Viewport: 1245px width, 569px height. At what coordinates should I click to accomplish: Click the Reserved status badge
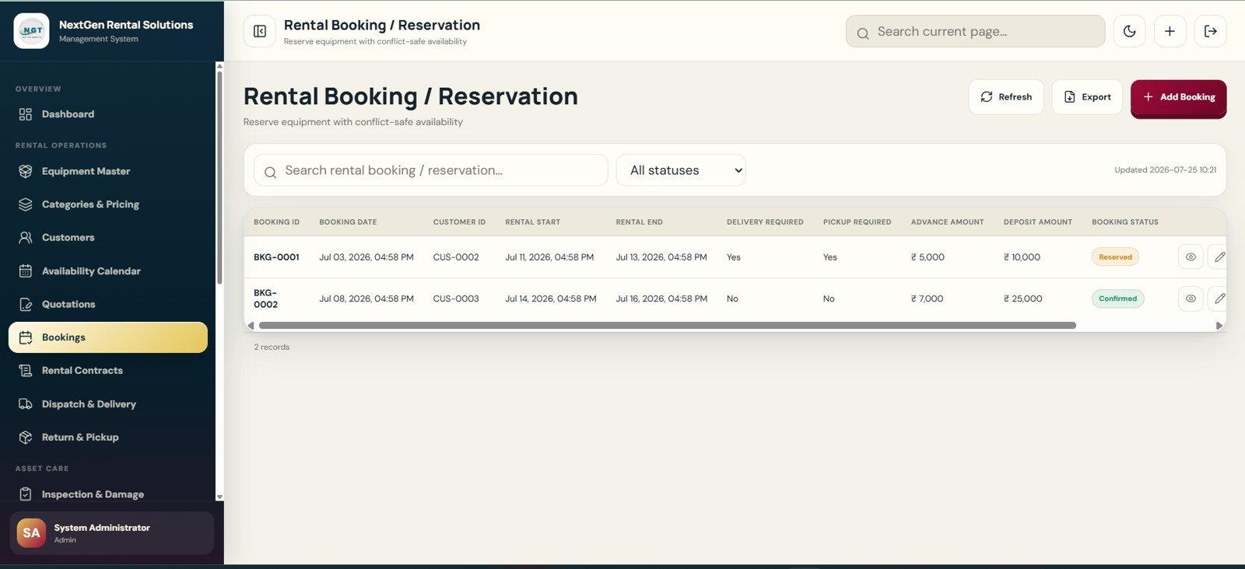[1115, 257]
